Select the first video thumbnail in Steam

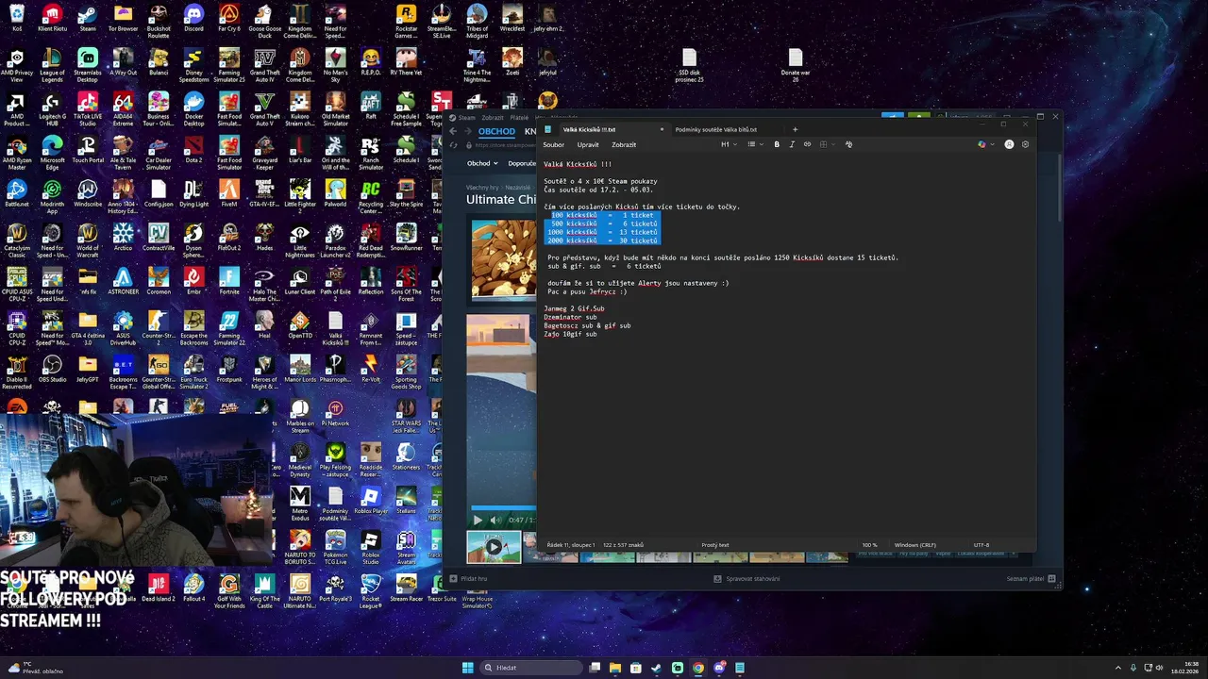(x=494, y=547)
